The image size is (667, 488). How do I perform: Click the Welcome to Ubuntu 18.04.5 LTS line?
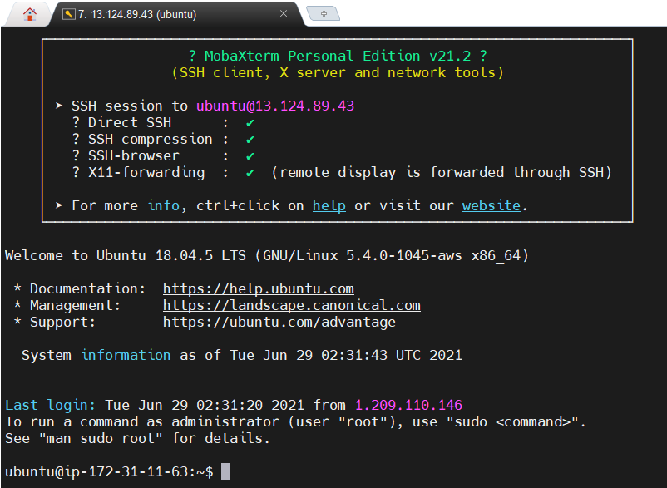267,255
